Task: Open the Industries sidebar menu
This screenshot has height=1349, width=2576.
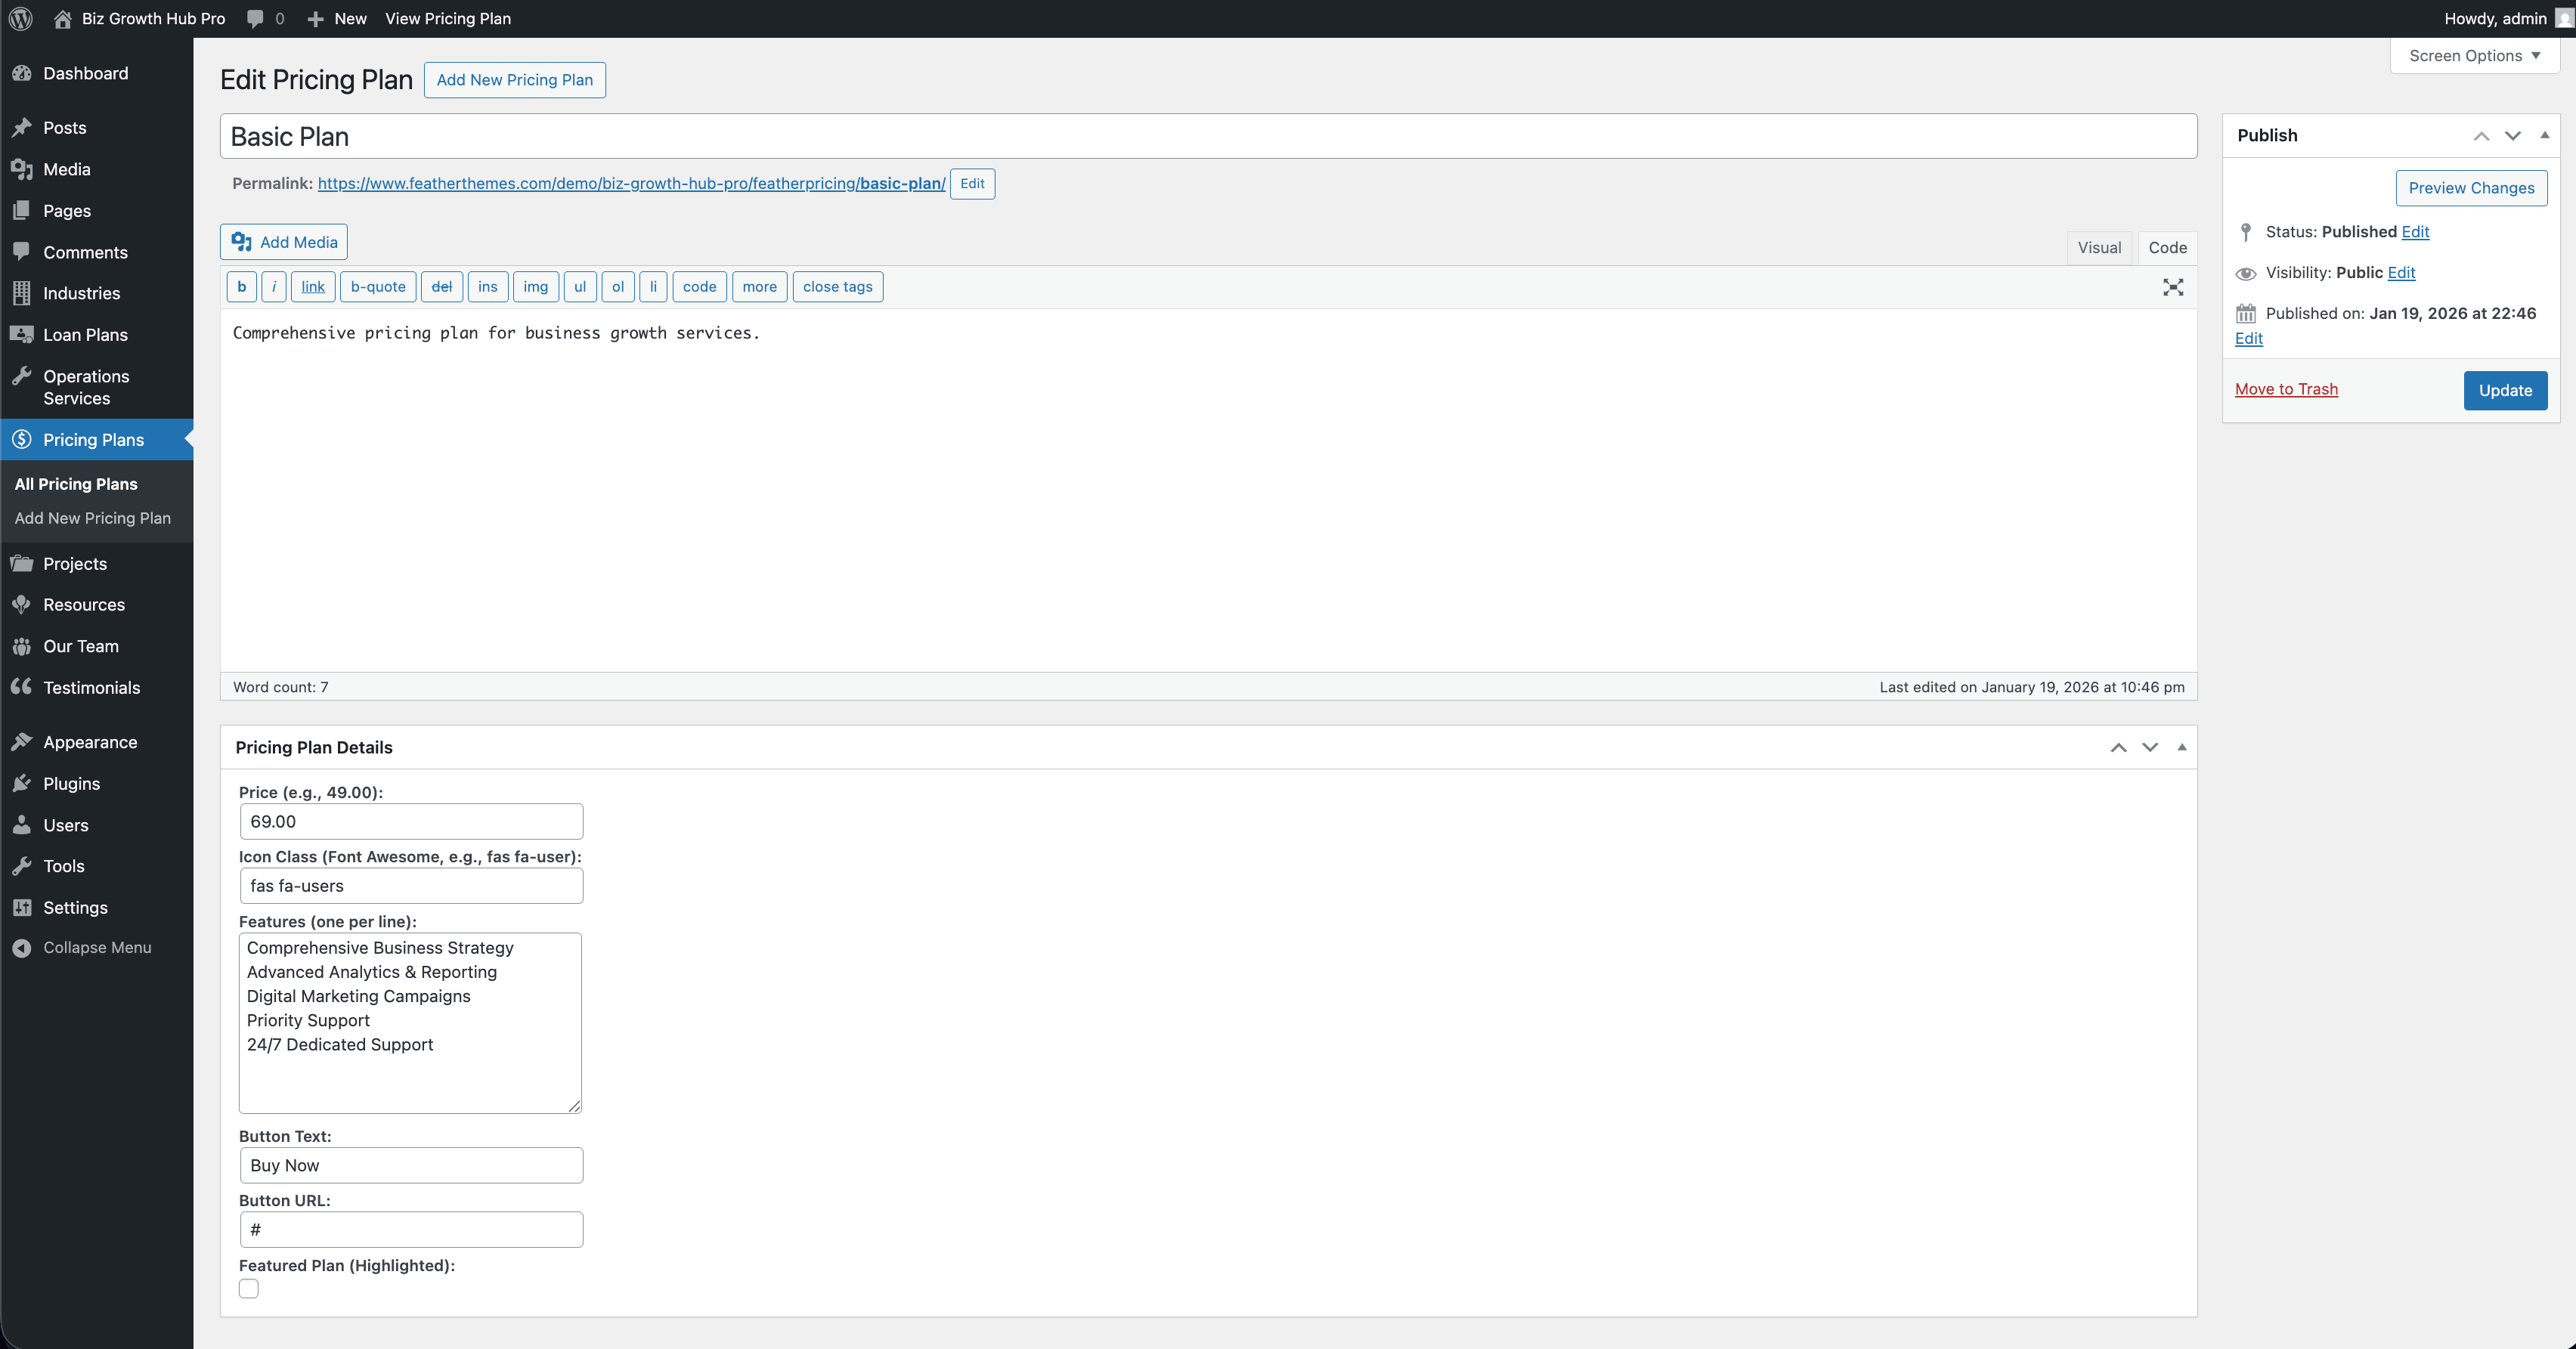Action: (x=81, y=293)
